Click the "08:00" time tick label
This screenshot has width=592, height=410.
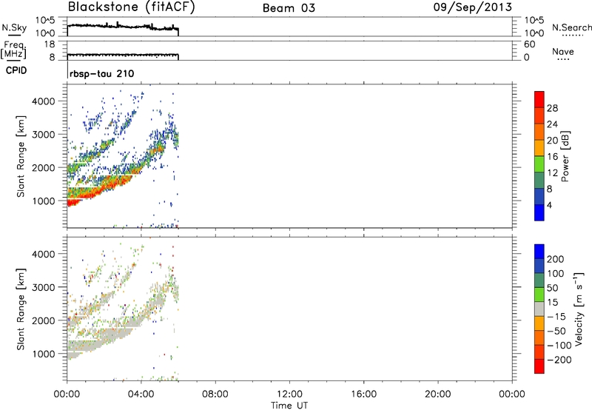[215, 394]
